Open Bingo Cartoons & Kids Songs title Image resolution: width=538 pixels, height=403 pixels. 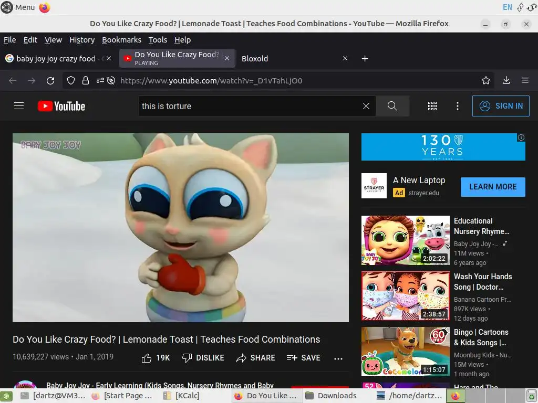tap(481, 337)
